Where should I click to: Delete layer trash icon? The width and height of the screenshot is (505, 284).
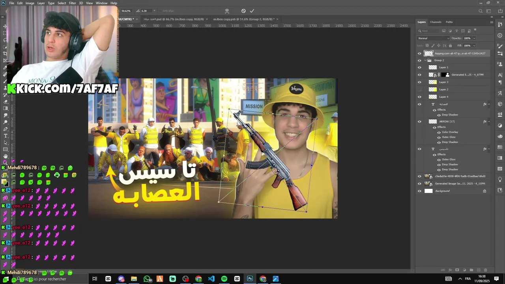click(x=485, y=270)
